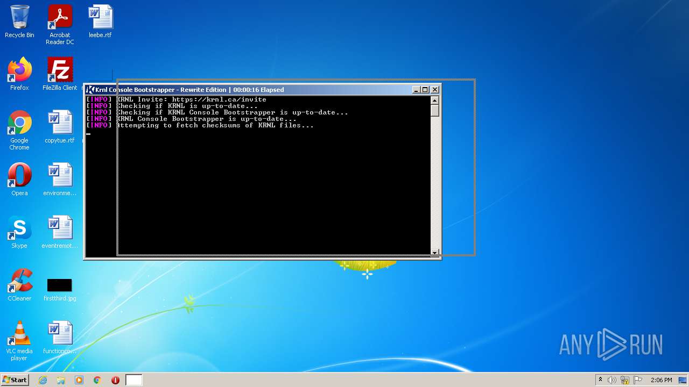Select the leebe.rtf document icon
The height and width of the screenshot is (387, 689).
point(100,21)
